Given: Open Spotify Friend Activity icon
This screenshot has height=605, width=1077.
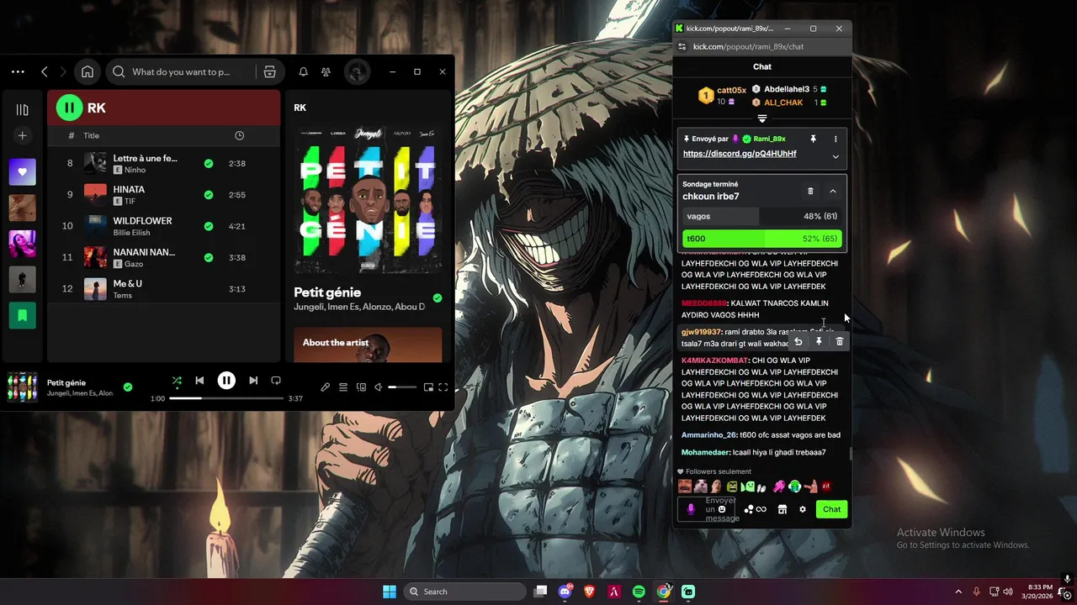Looking at the screenshot, I should (326, 72).
